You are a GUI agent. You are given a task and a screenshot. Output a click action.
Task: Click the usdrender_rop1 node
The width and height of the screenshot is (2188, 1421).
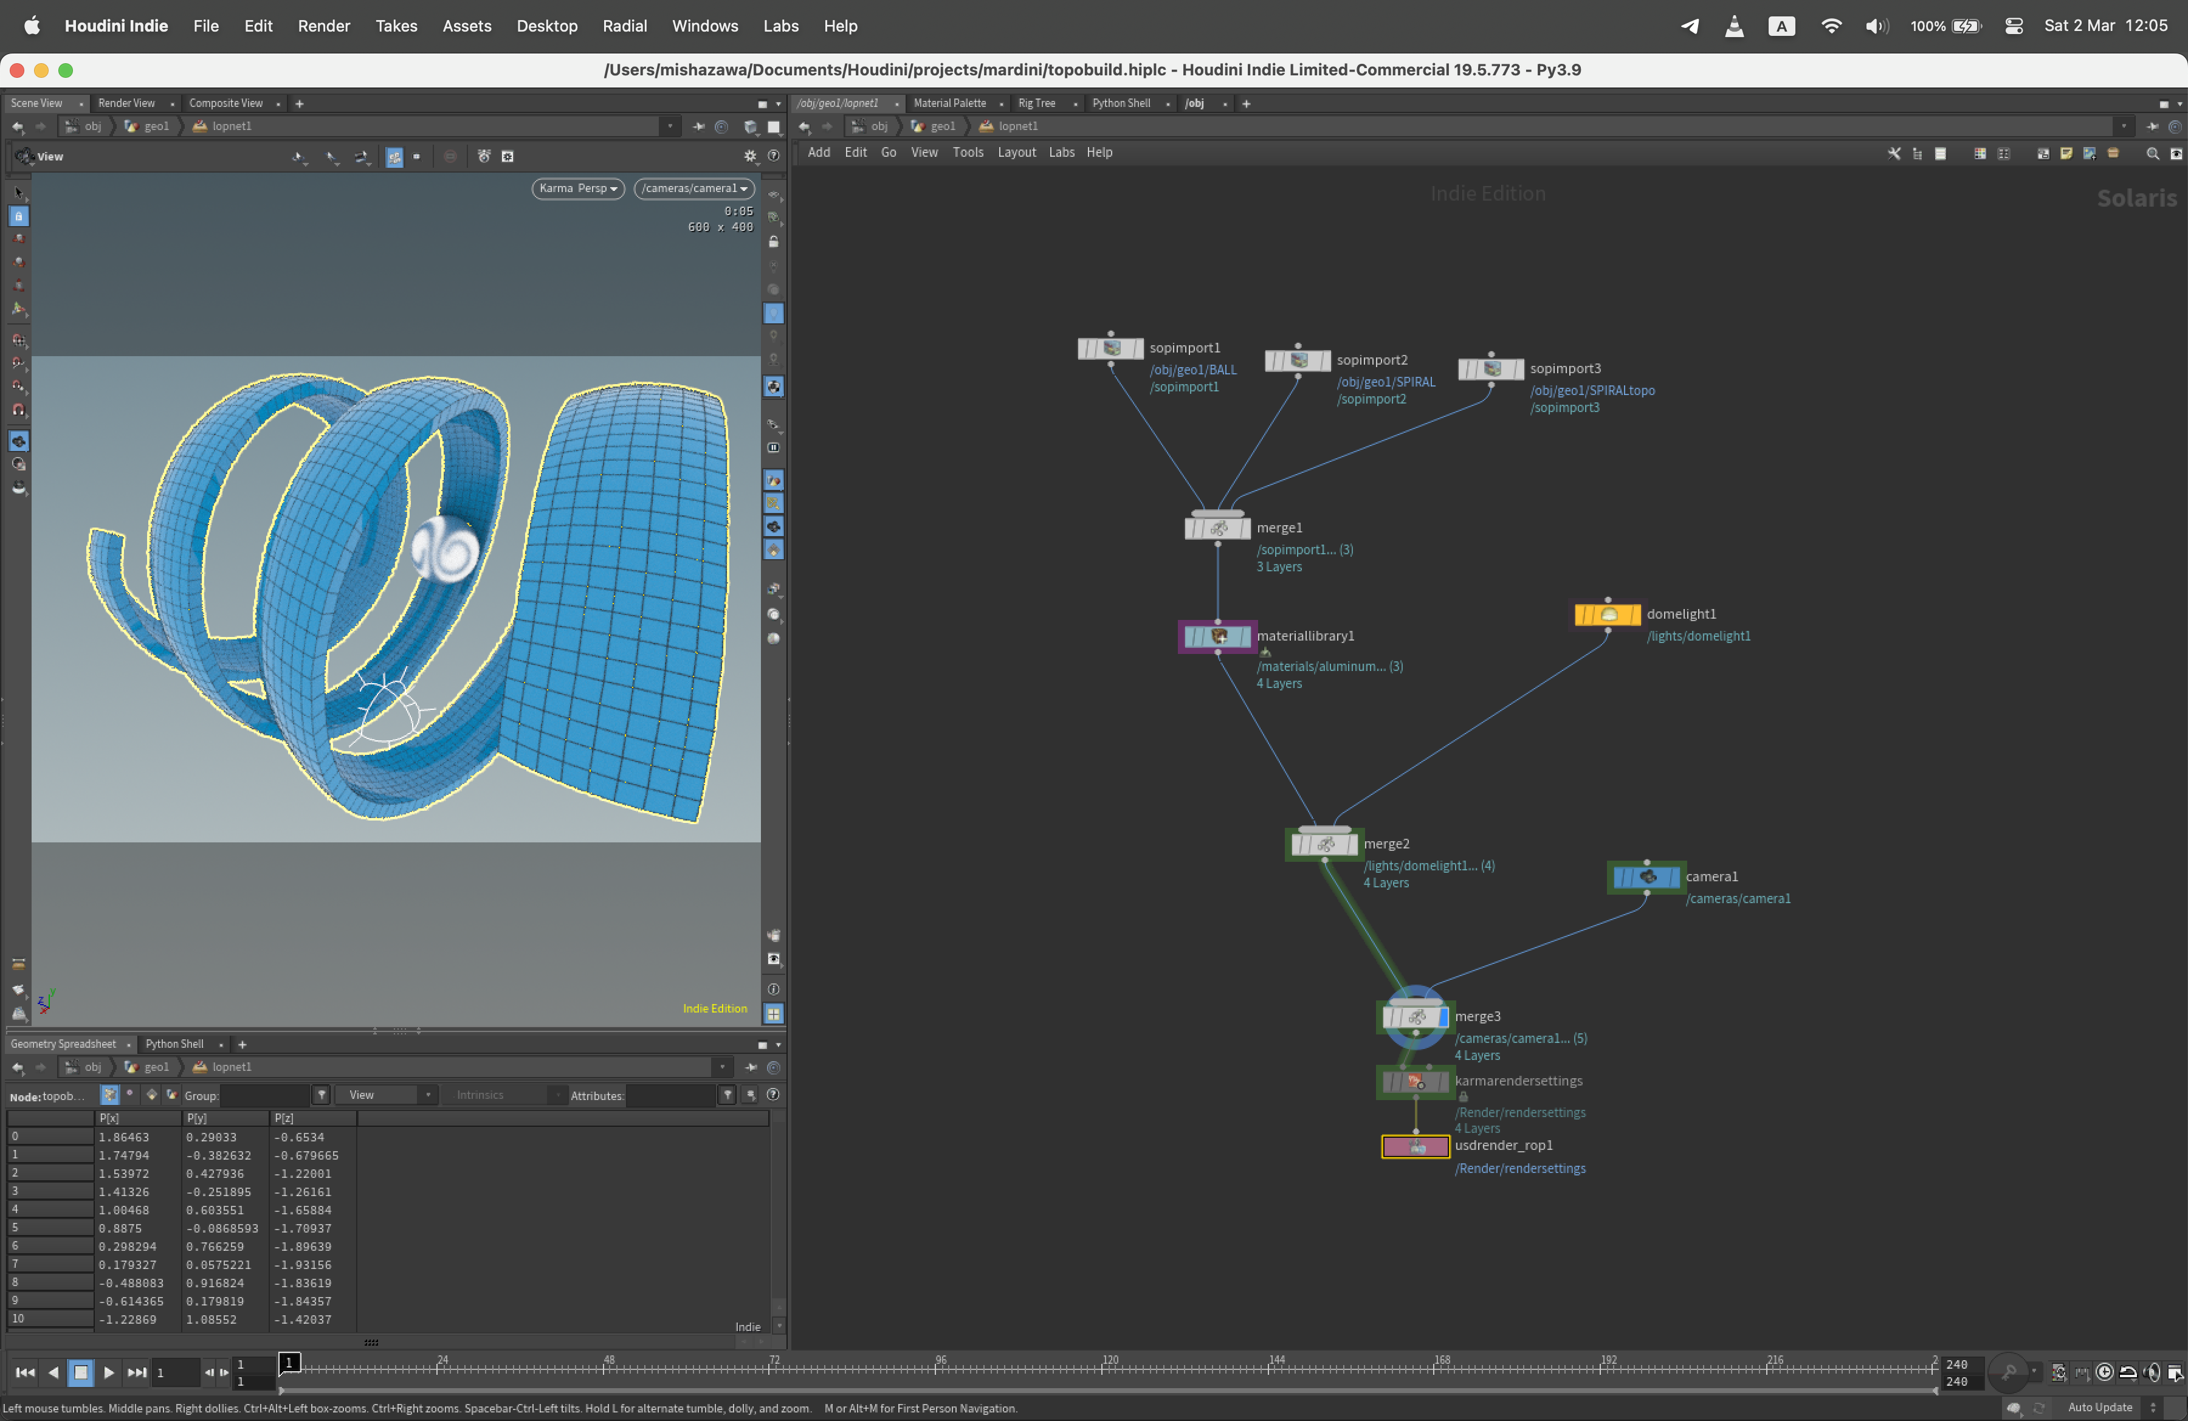pyautogui.click(x=1415, y=1146)
